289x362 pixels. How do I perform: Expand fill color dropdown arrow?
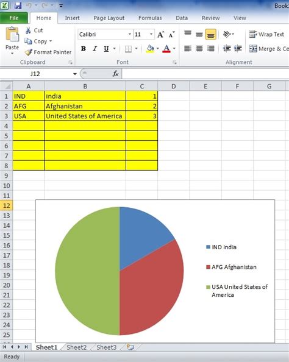pos(158,49)
